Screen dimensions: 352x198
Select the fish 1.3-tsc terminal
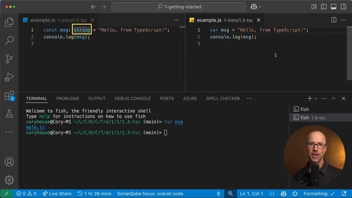click(x=321, y=118)
